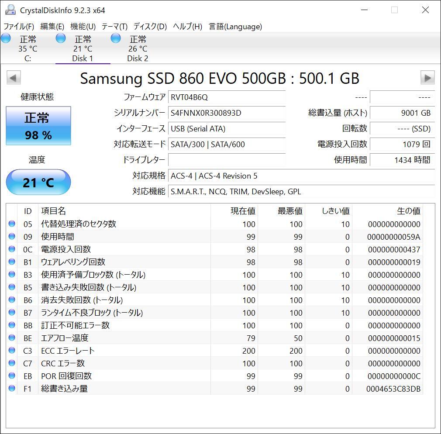Open the 機能(U) menu
The image size is (441, 434).
(83, 27)
